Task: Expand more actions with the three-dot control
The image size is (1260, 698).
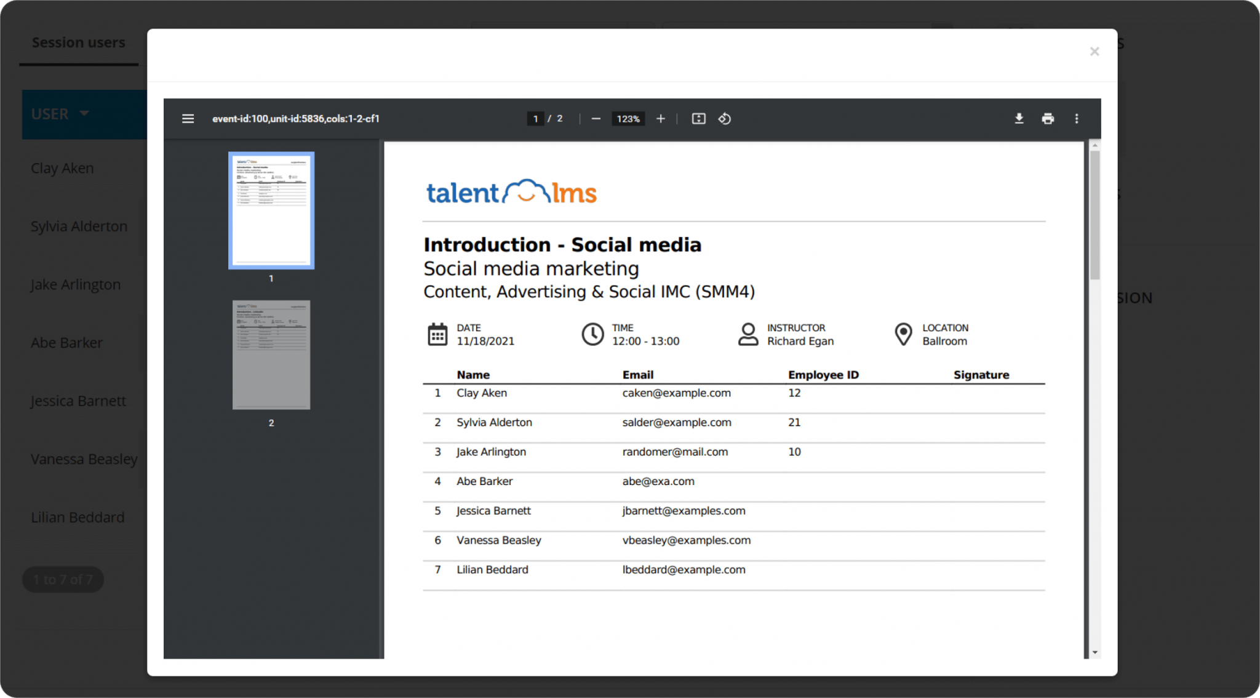Action: (1077, 118)
